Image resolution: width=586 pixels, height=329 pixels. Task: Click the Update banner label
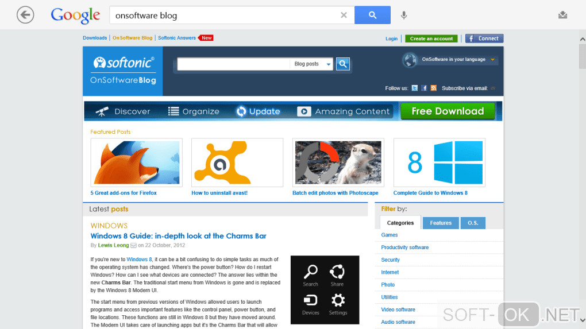pyautogui.click(x=265, y=111)
